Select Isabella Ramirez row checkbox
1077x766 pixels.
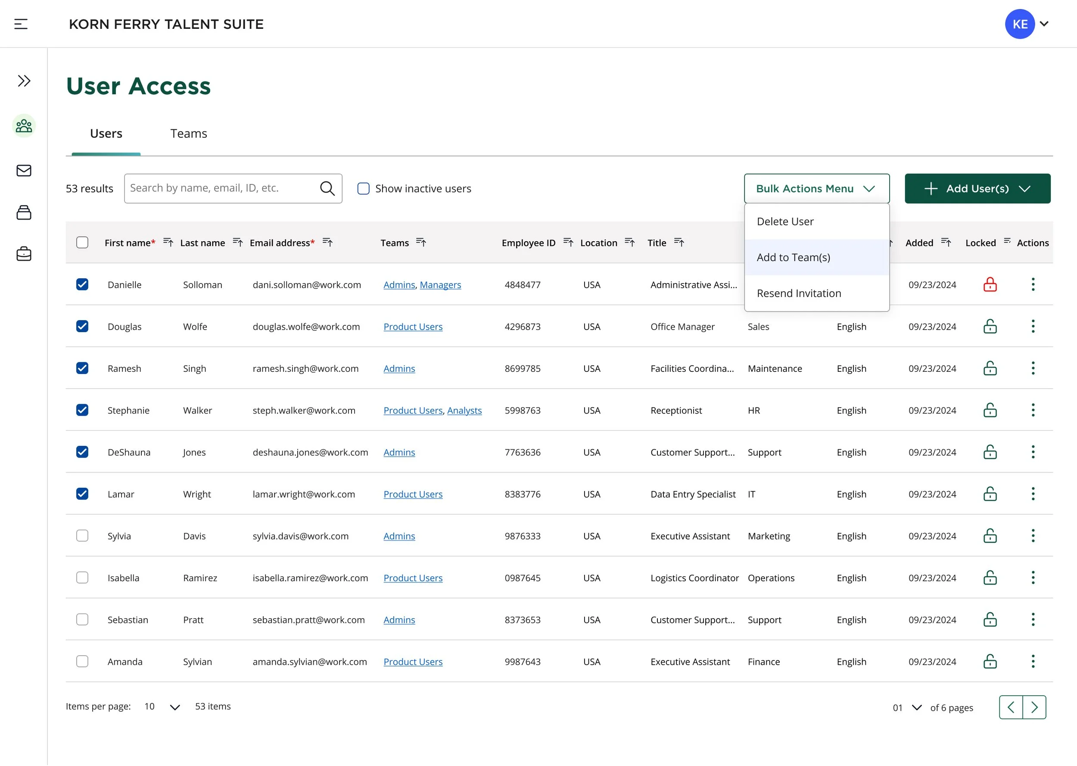click(x=83, y=578)
